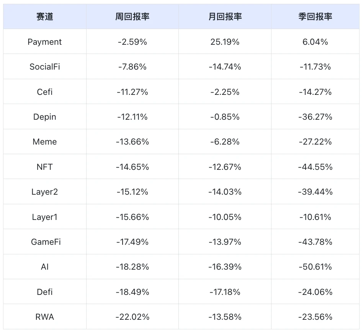Image resolution: width=363 pixels, height=332 pixels.
Task: Click the Meme sector cell
Action: tap(45, 142)
